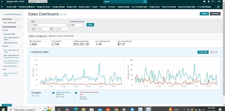Open WPS Office from taskbar

click(x=108, y=109)
